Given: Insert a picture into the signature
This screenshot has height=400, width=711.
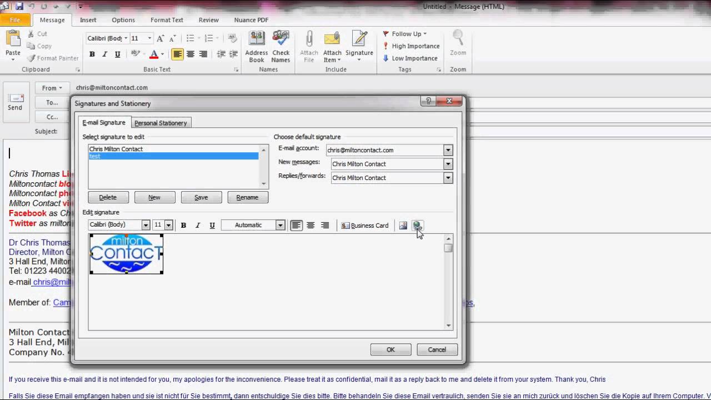Looking at the screenshot, I should tap(403, 225).
